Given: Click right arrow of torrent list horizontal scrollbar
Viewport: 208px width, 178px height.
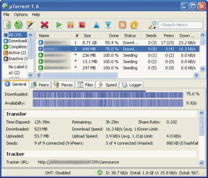Looking at the screenshot, I should click(x=196, y=75).
